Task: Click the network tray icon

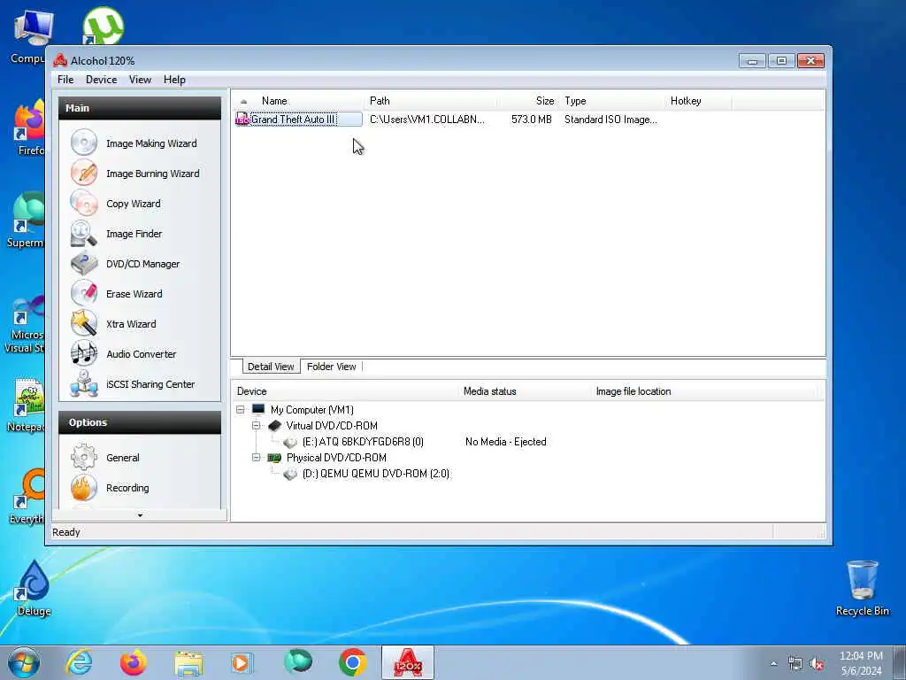Action: pyautogui.click(x=795, y=663)
